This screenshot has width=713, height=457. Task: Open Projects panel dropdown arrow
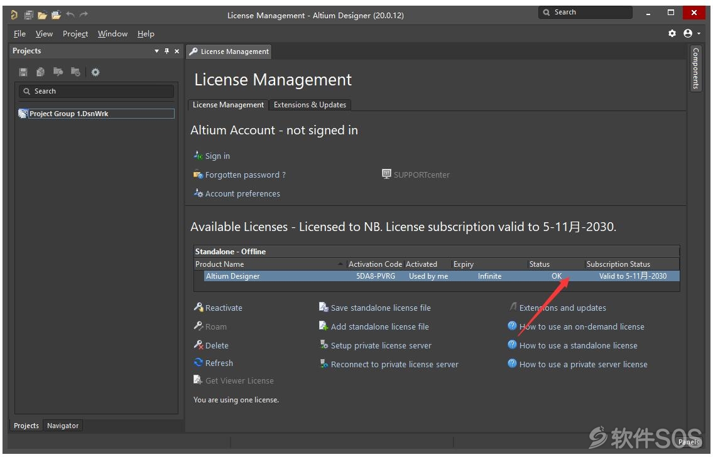pyautogui.click(x=156, y=51)
